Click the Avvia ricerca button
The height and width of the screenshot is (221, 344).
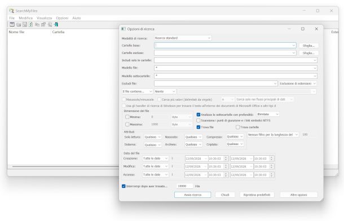pyautogui.click(x=193, y=195)
